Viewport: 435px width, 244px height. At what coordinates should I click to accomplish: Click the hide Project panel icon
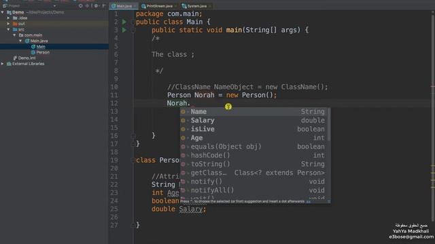point(104,5)
